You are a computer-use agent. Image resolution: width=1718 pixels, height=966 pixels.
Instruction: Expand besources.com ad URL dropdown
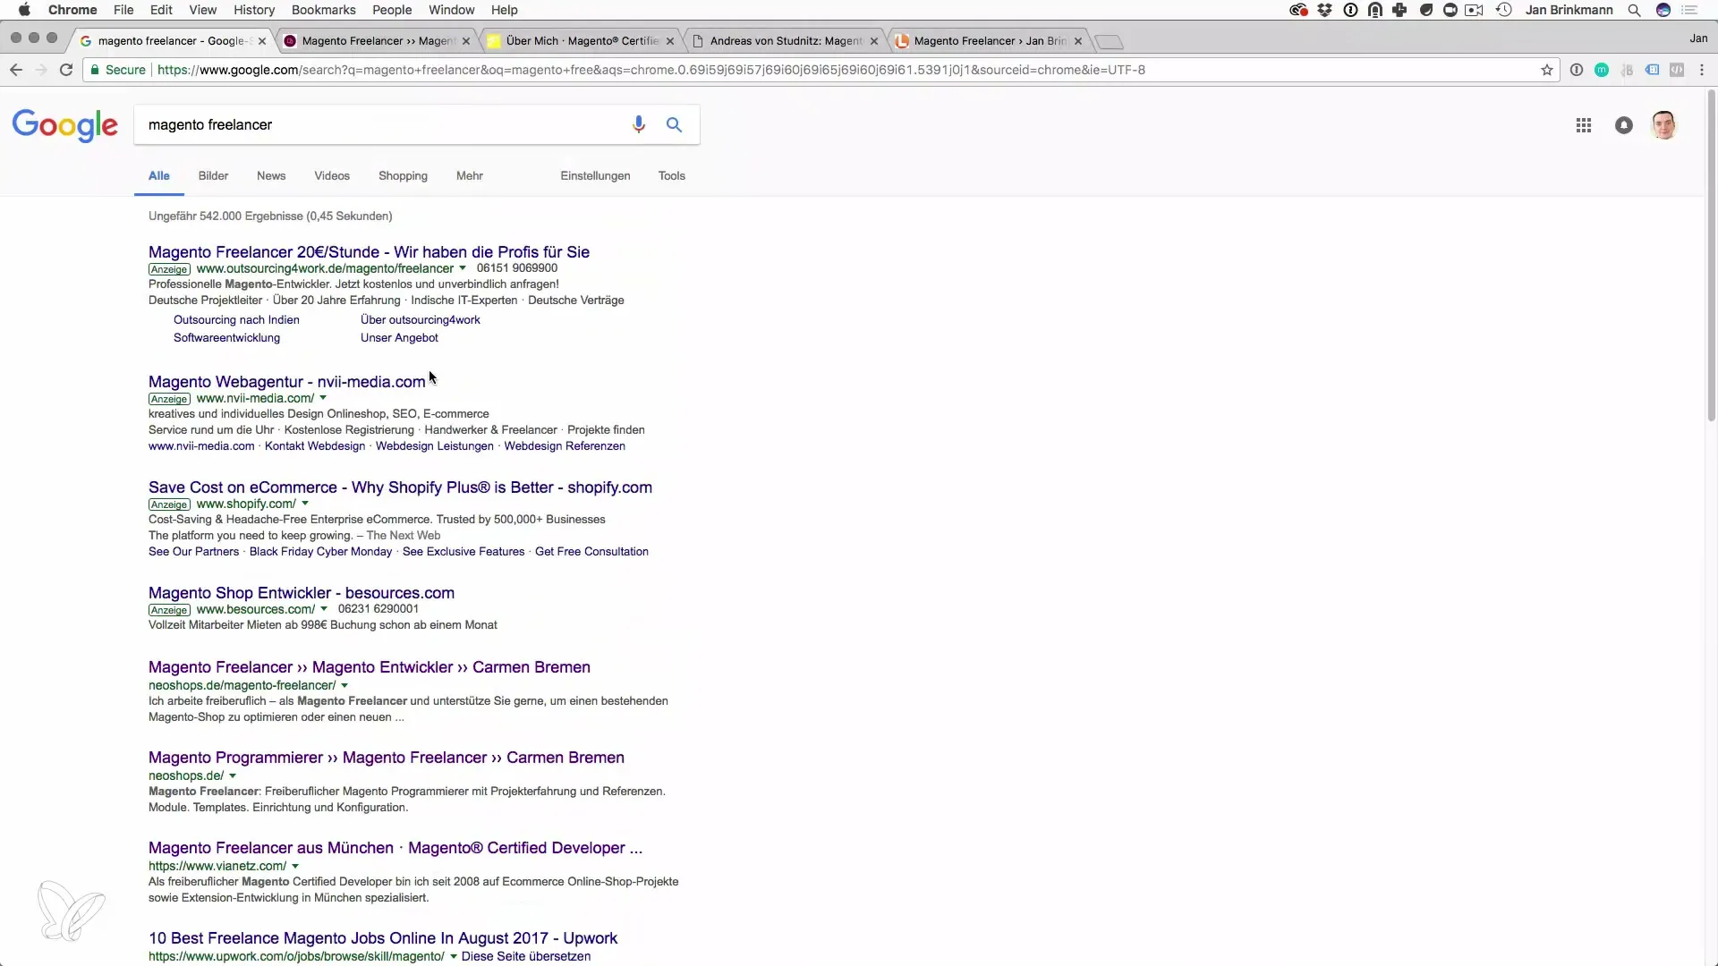pyautogui.click(x=324, y=609)
